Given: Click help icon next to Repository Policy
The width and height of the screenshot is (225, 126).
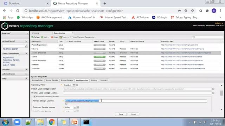Looking at the screenshot, I should pos(77,85).
